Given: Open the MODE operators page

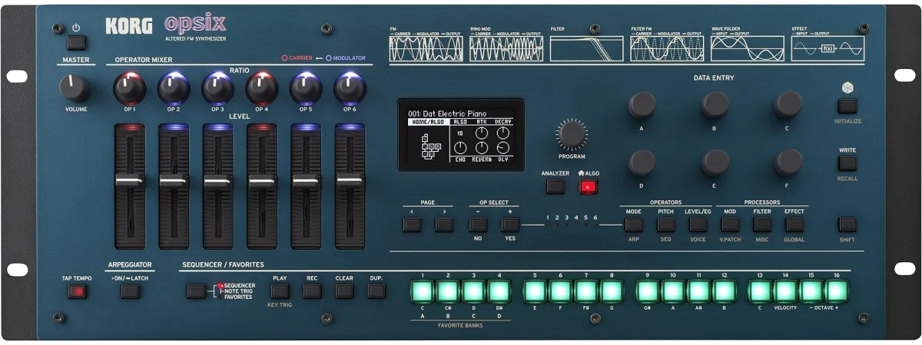Looking at the screenshot, I should (x=634, y=225).
